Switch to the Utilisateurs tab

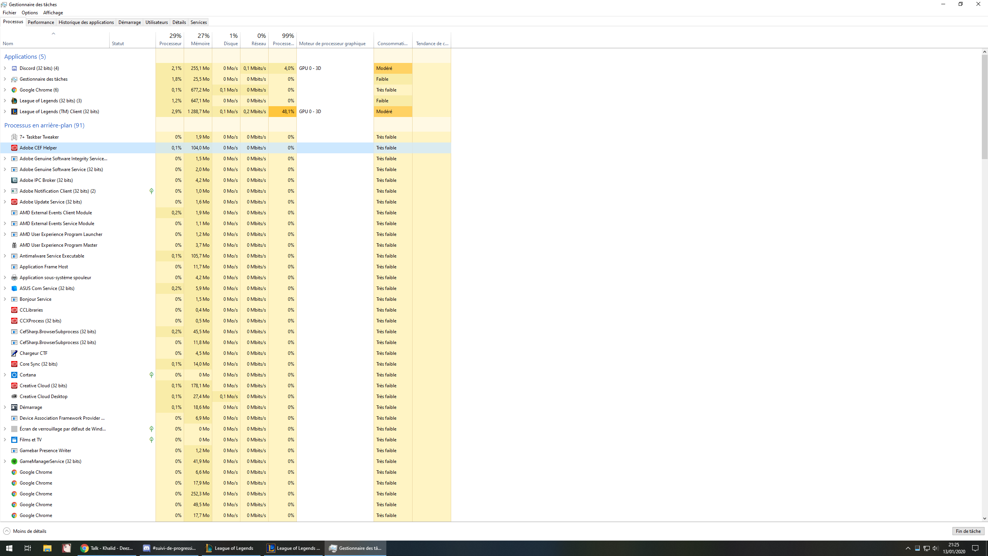tap(157, 22)
